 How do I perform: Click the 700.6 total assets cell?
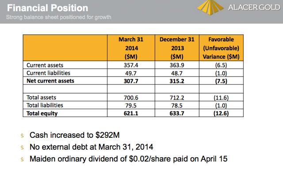131,98
